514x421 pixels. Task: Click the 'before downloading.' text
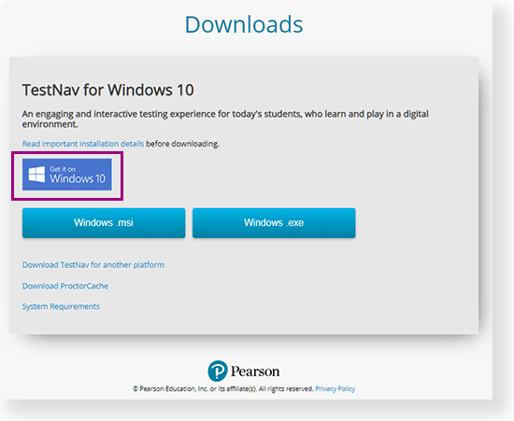(x=182, y=144)
